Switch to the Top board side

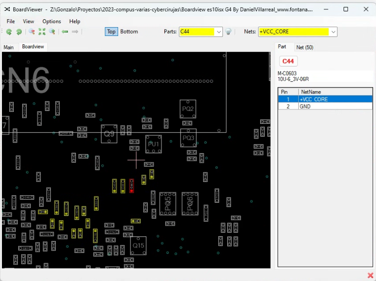coord(111,32)
